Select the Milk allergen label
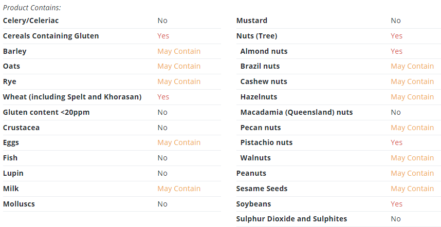Viewport: 441px width, 227px height. click(11, 189)
